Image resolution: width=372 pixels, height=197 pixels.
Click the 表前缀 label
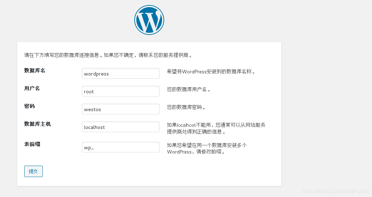(x=32, y=144)
